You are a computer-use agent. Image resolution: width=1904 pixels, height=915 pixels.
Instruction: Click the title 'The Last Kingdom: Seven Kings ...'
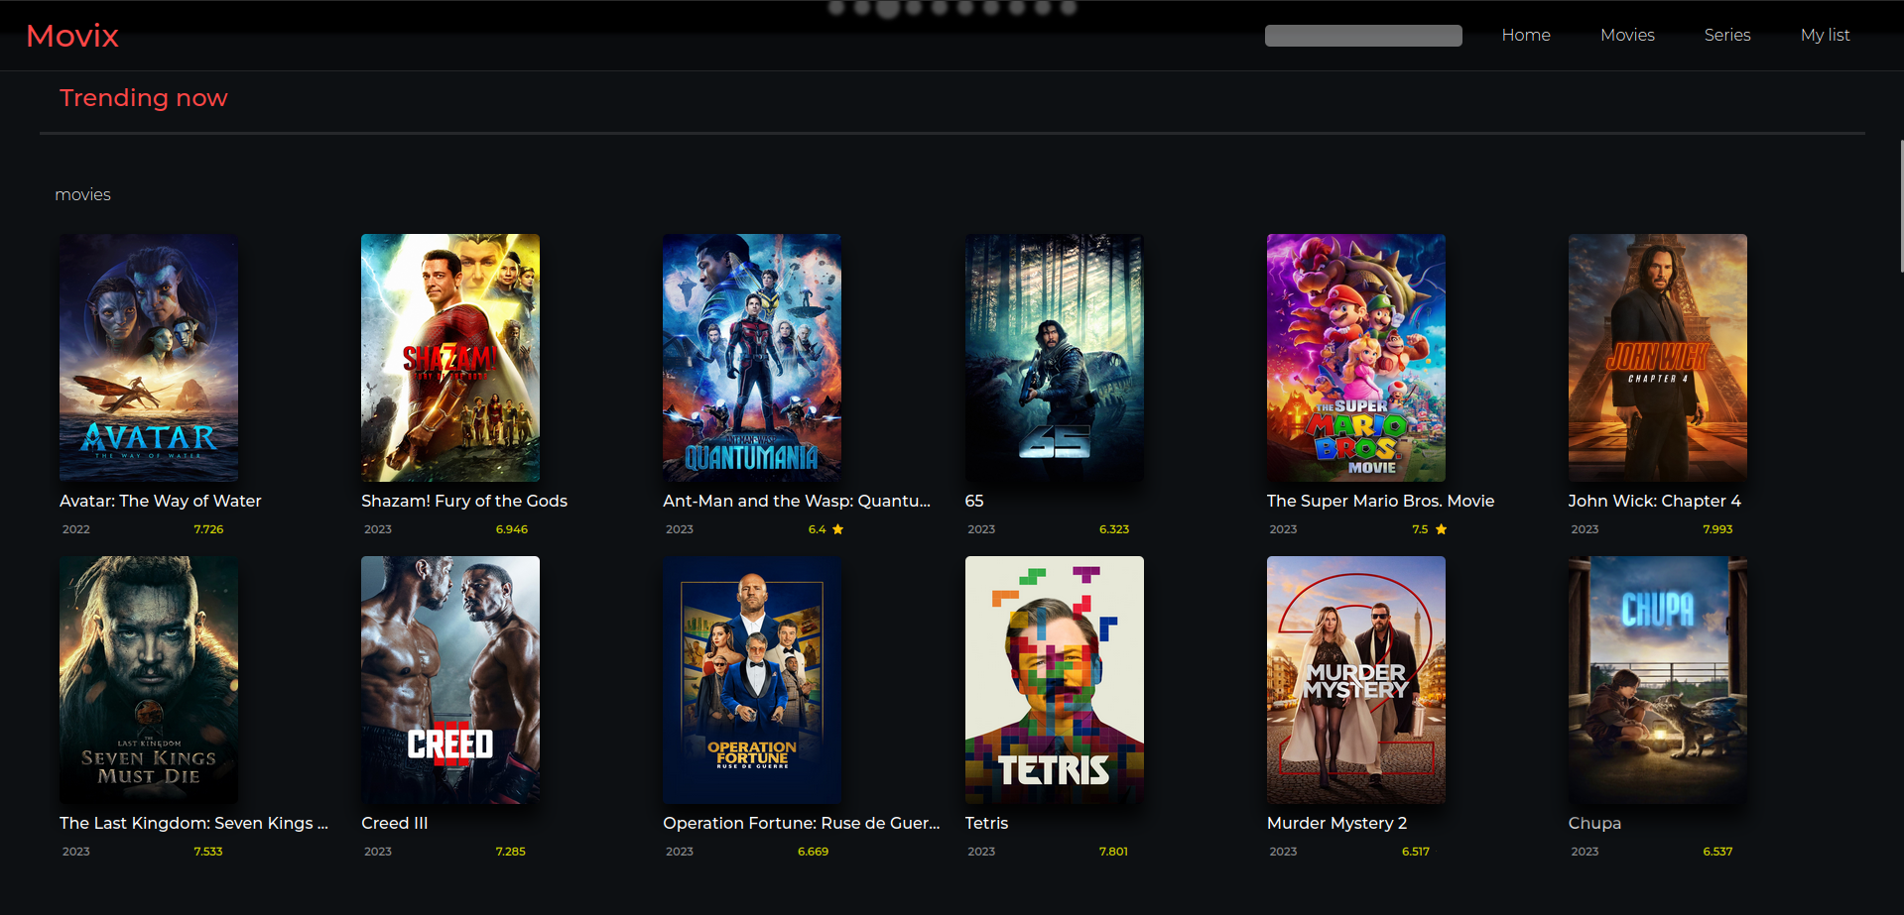coord(193,824)
